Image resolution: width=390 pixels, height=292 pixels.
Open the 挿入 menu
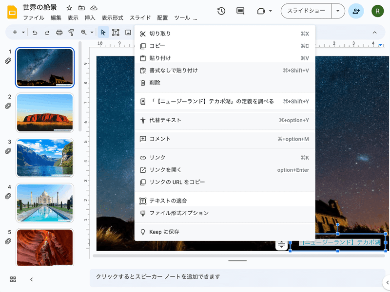coord(90,18)
